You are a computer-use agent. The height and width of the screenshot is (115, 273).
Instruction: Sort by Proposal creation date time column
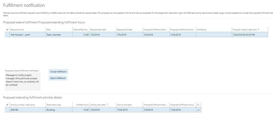tap(250, 30)
